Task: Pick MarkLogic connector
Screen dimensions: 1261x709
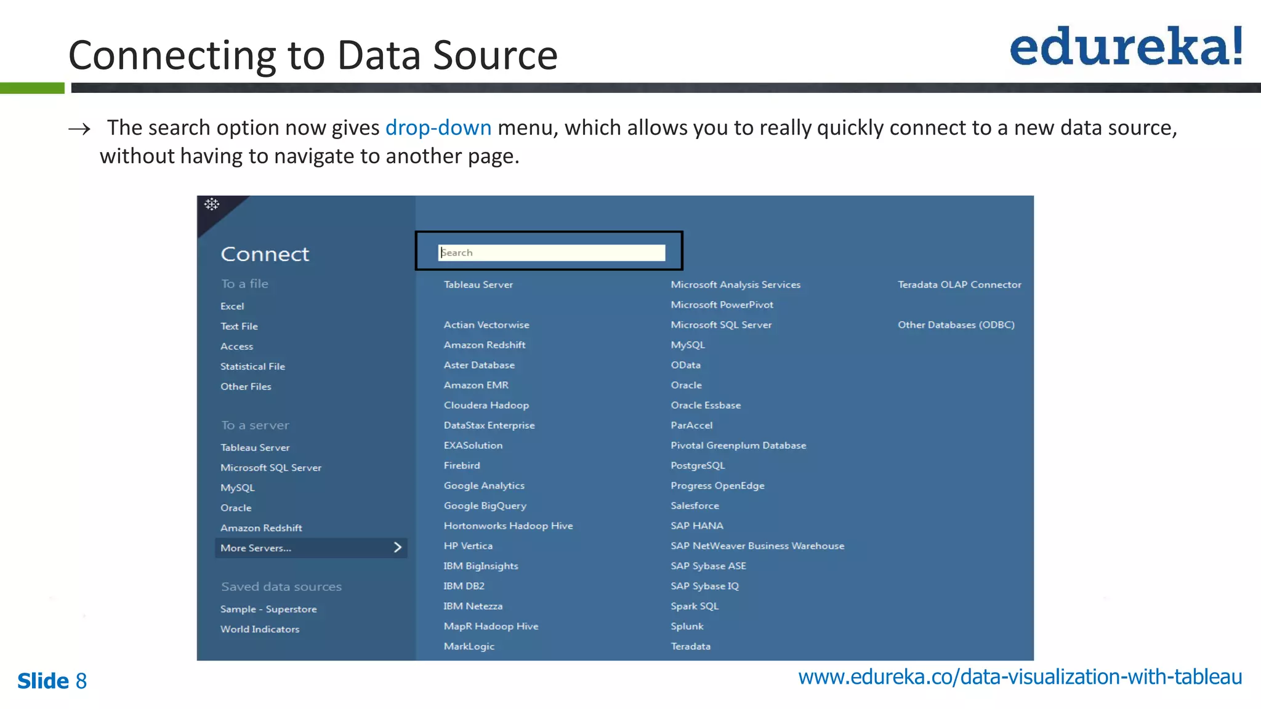Action: coord(469,646)
